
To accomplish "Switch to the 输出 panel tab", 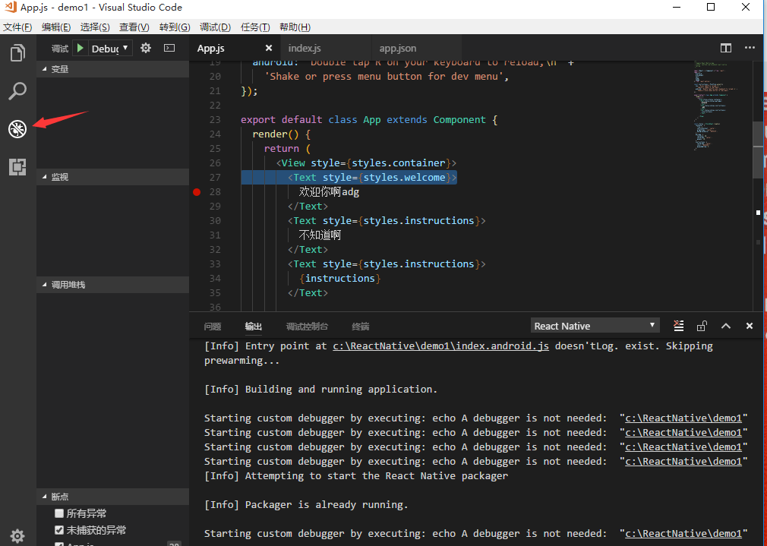I will (x=254, y=327).
